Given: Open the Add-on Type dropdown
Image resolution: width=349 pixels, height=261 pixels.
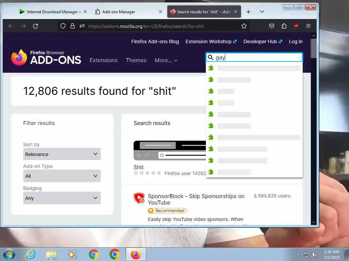Looking at the screenshot, I should [x=62, y=176].
